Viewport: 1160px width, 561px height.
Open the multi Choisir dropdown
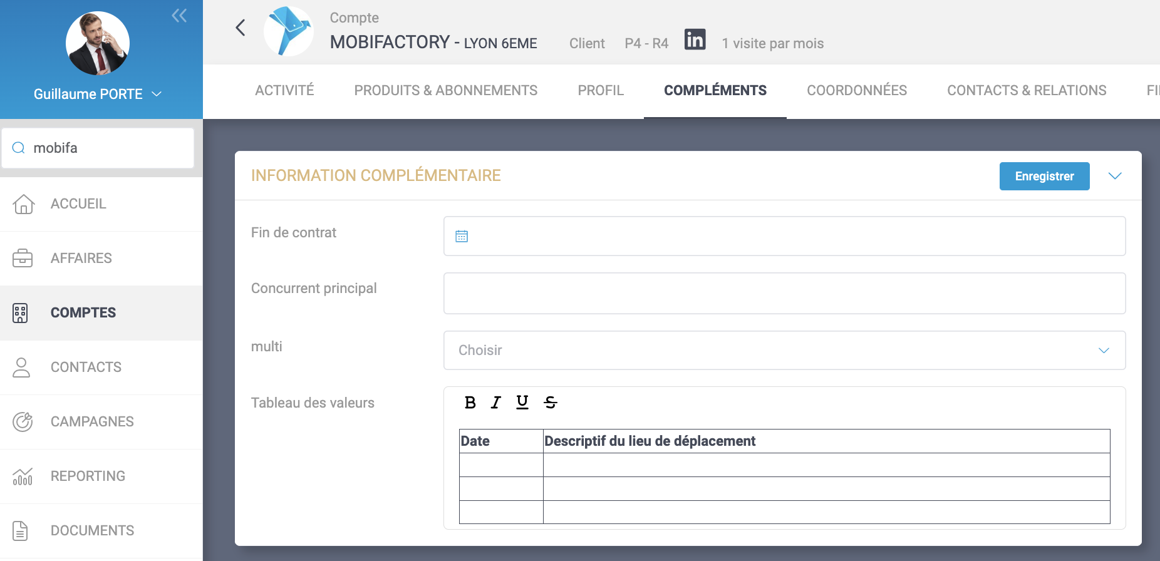[784, 350]
